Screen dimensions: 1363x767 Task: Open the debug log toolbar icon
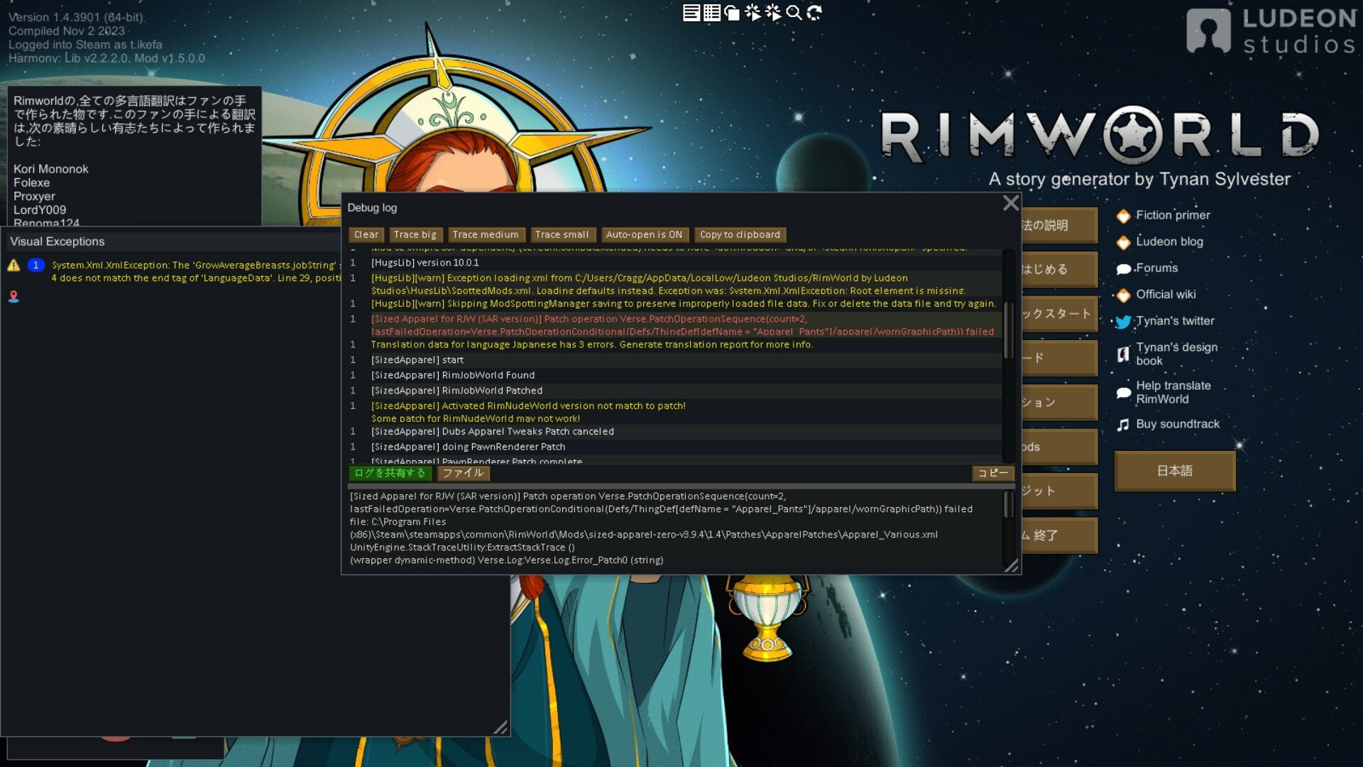[x=691, y=13]
